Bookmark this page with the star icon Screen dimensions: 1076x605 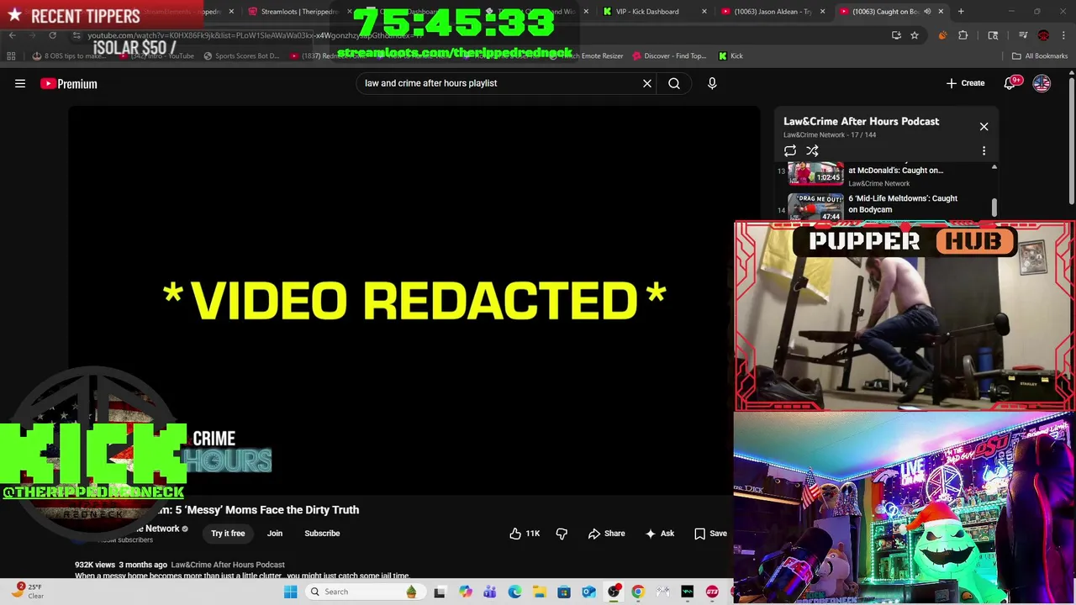pos(915,35)
